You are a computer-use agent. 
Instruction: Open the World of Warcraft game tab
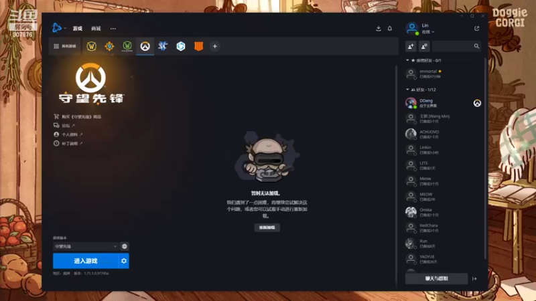(x=91, y=46)
